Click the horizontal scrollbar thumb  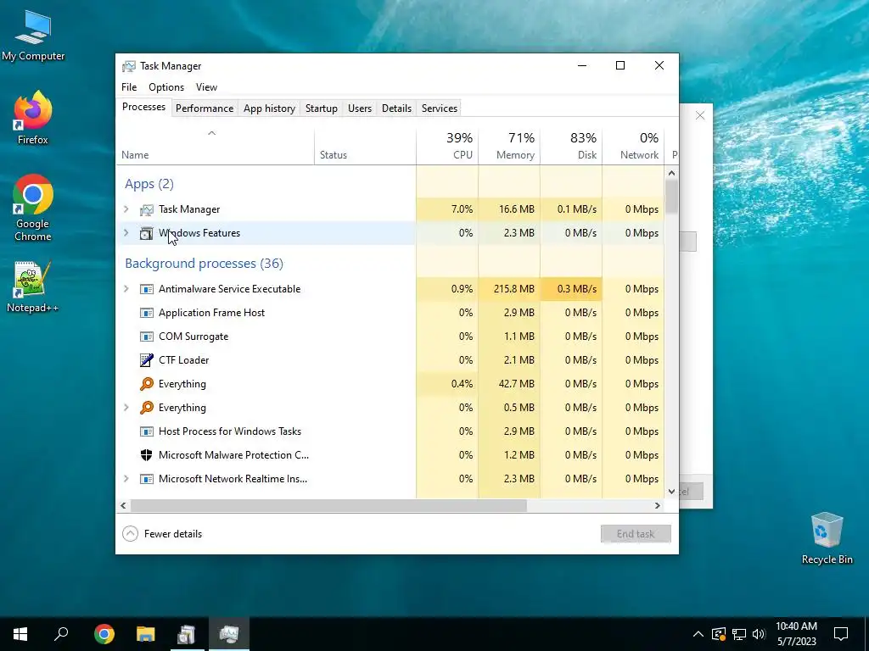click(x=328, y=505)
